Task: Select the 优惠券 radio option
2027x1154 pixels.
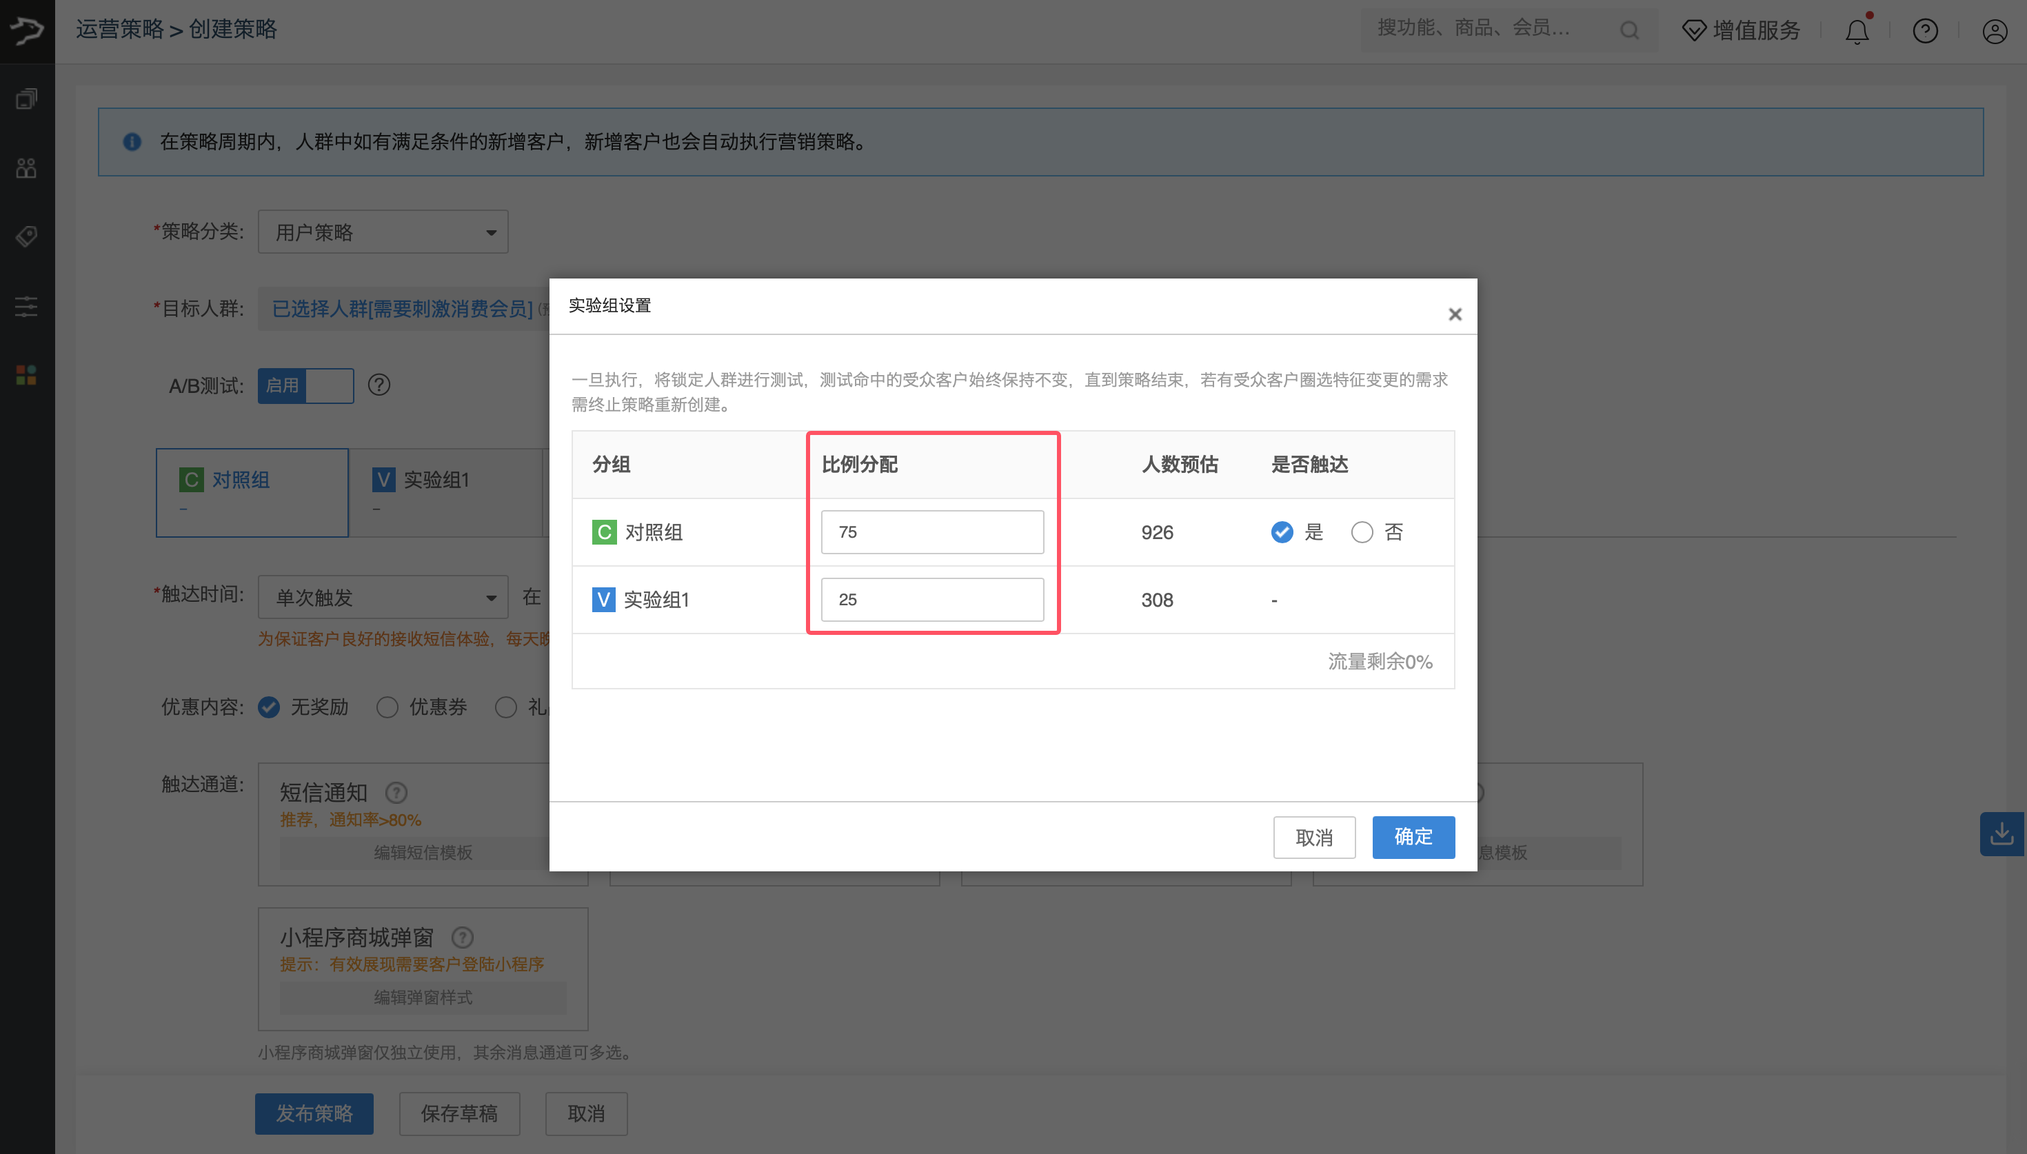Action: pos(387,707)
